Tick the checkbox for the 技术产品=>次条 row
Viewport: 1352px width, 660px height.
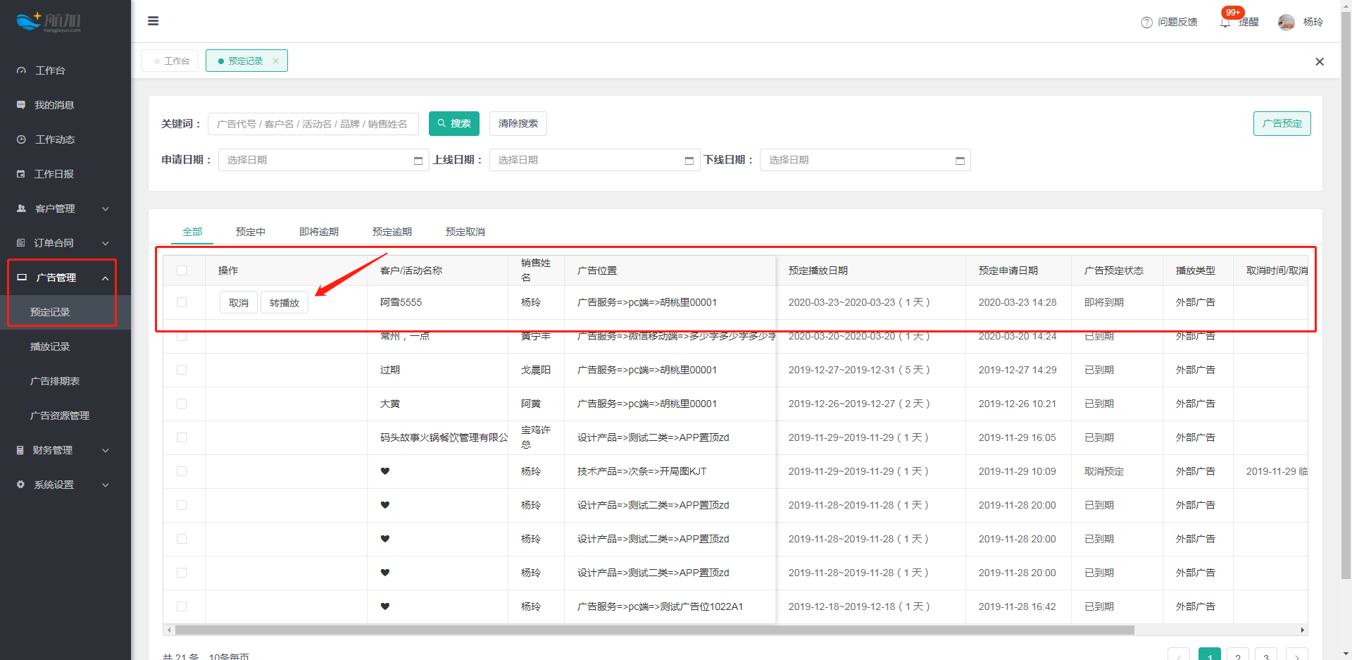click(182, 471)
